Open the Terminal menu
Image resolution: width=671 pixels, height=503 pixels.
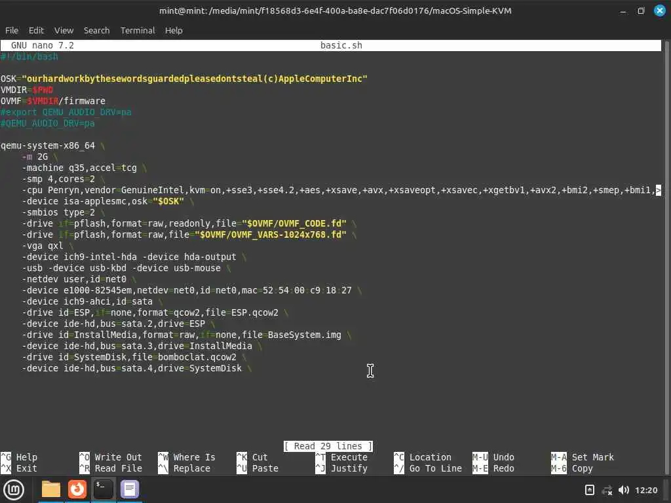pyautogui.click(x=138, y=30)
